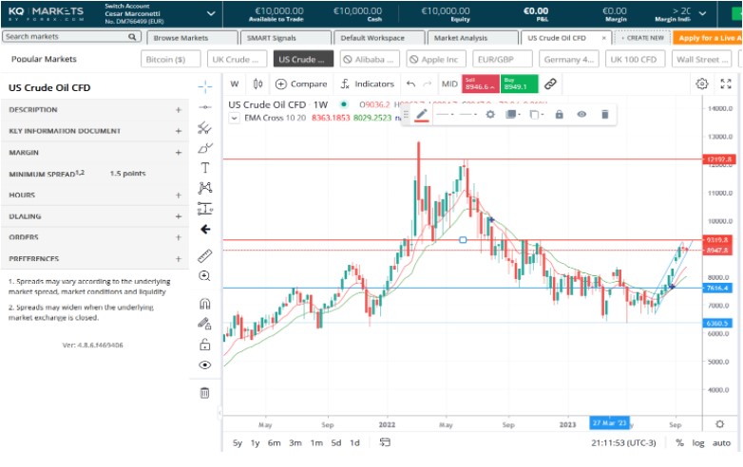Expand the KEY INFORMATION DOCUMENT section

95,131
